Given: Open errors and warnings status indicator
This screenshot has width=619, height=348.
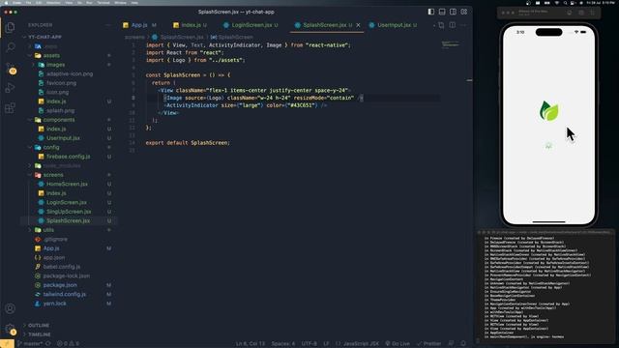Looking at the screenshot, I should 68,344.
